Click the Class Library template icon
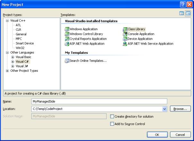Image resolution: width=194 pixels, height=141 pixels. (125, 29)
